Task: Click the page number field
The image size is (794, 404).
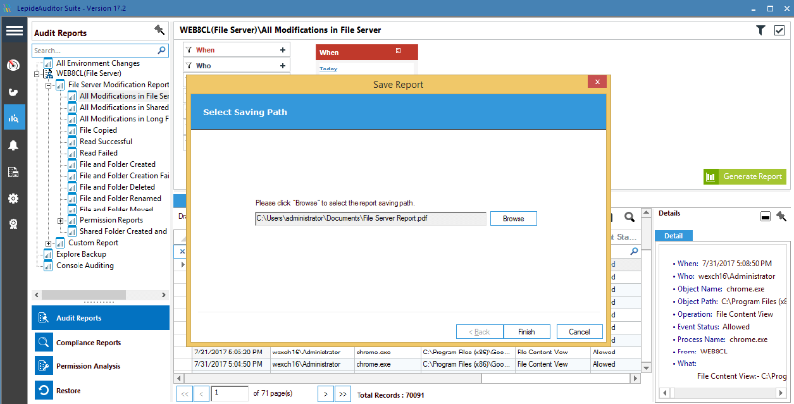Action: (x=230, y=393)
